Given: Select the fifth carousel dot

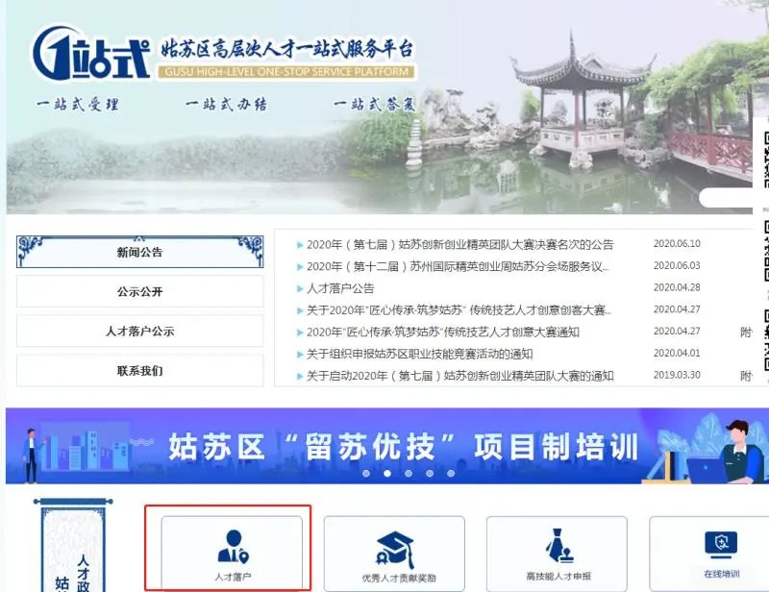Looking at the screenshot, I should pyautogui.click(x=451, y=473).
